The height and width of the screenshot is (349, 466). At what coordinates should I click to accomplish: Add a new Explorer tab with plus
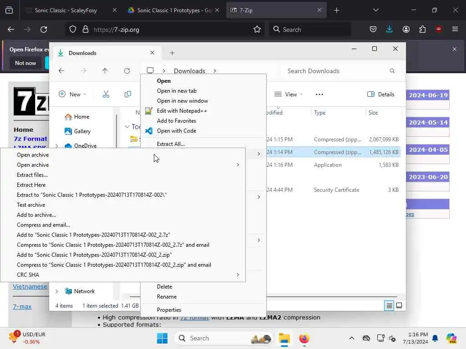[x=172, y=53]
